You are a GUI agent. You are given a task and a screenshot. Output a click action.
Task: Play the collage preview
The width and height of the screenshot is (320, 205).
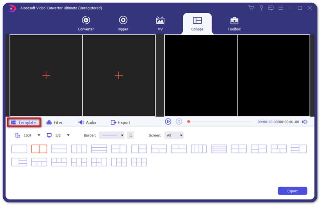[168, 122]
